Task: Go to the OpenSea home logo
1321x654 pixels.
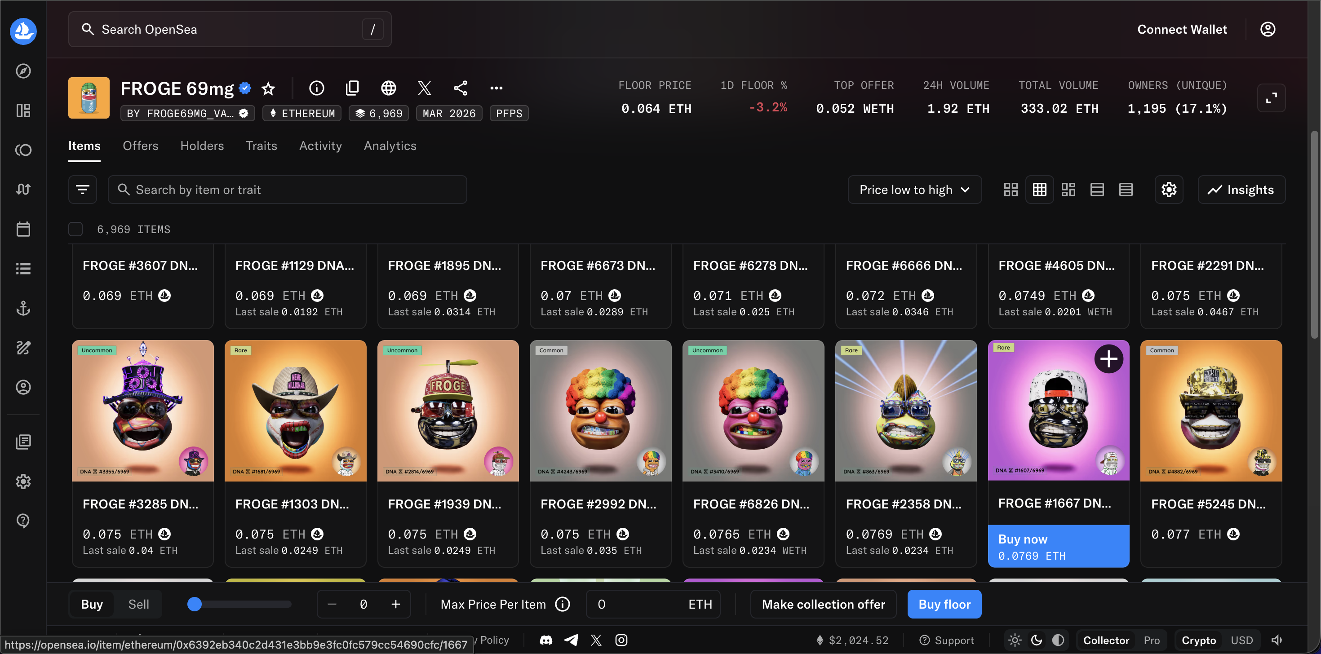Action: (x=23, y=31)
